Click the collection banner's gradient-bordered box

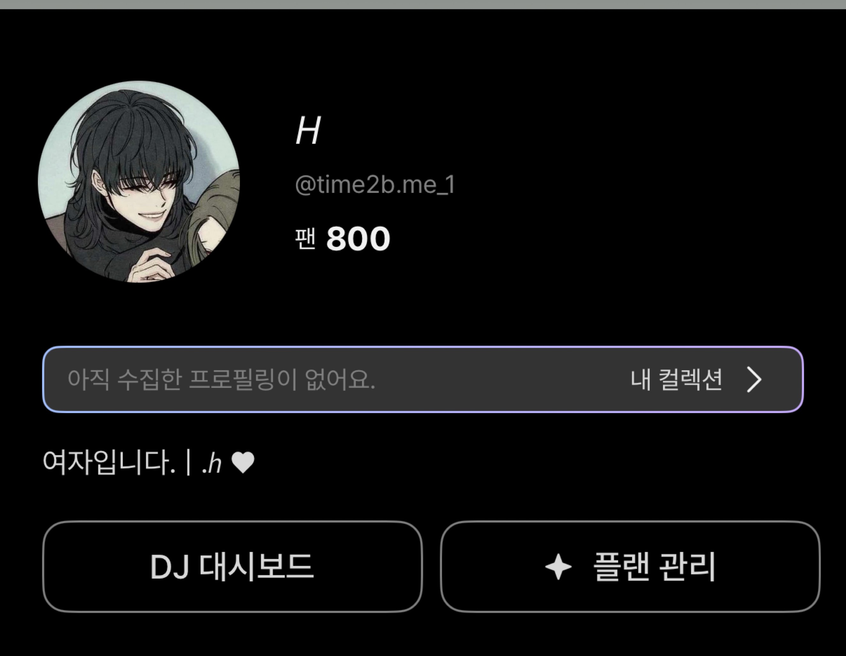pyautogui.click(x=423, y=380)
